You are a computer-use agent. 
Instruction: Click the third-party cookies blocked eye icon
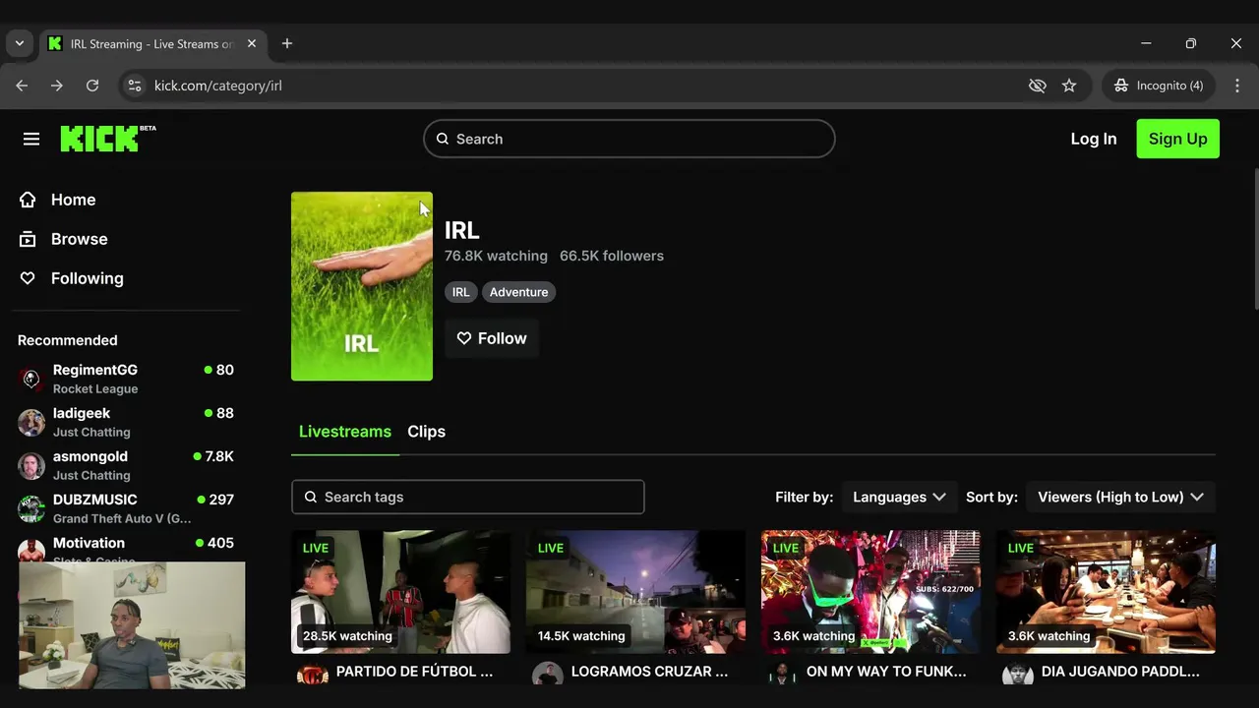[x=1037, y=86]
